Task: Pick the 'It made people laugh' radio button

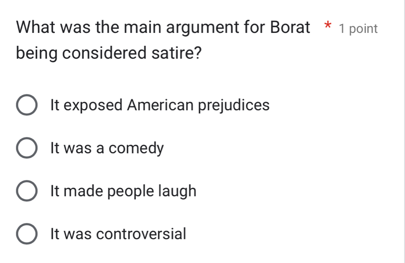Action: (x=26, y=191)
